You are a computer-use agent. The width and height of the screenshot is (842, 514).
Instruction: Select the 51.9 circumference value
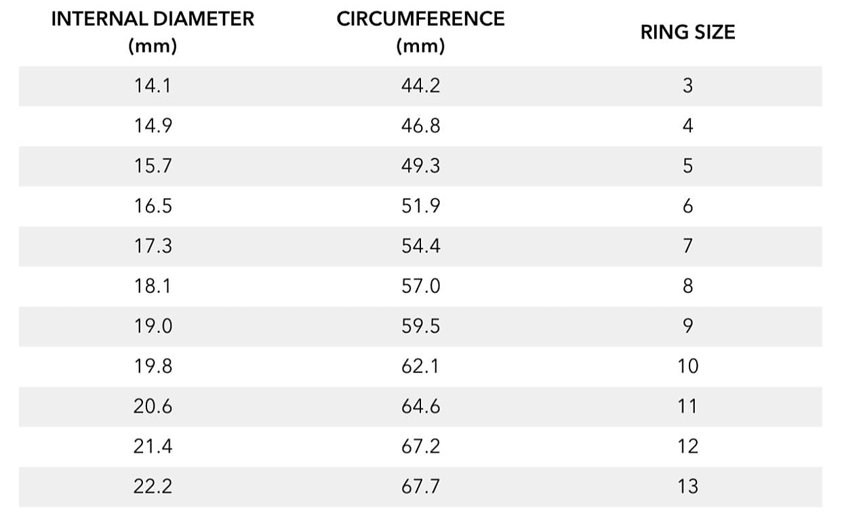coord(420,206)
